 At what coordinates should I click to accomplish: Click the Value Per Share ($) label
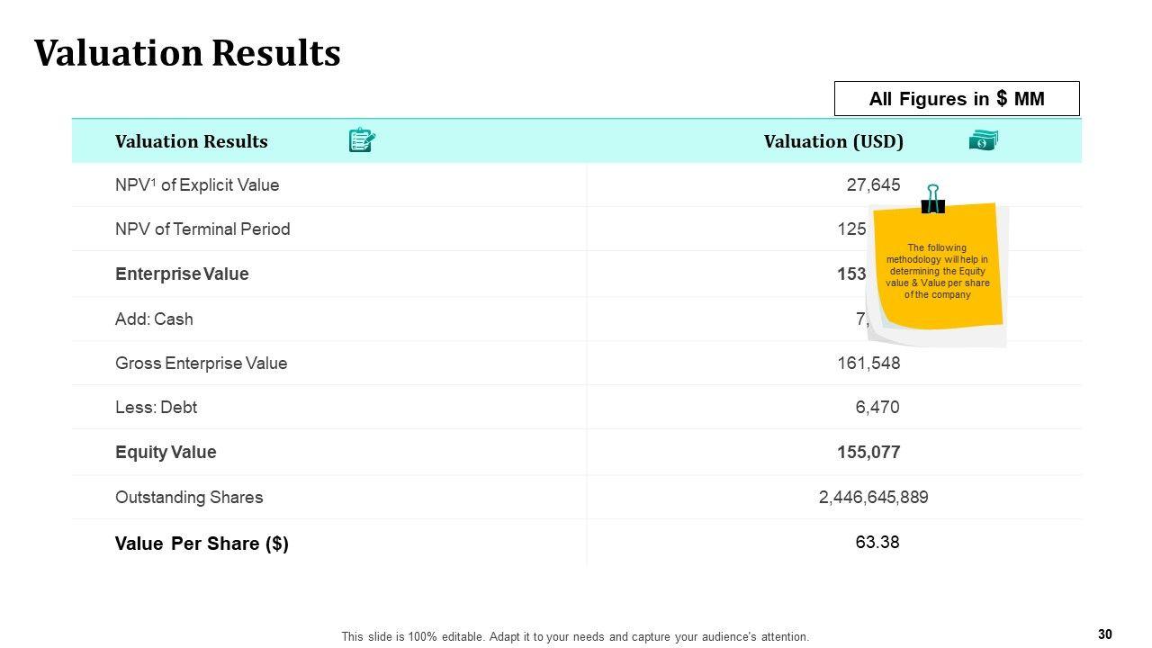[x=202, y=544]
